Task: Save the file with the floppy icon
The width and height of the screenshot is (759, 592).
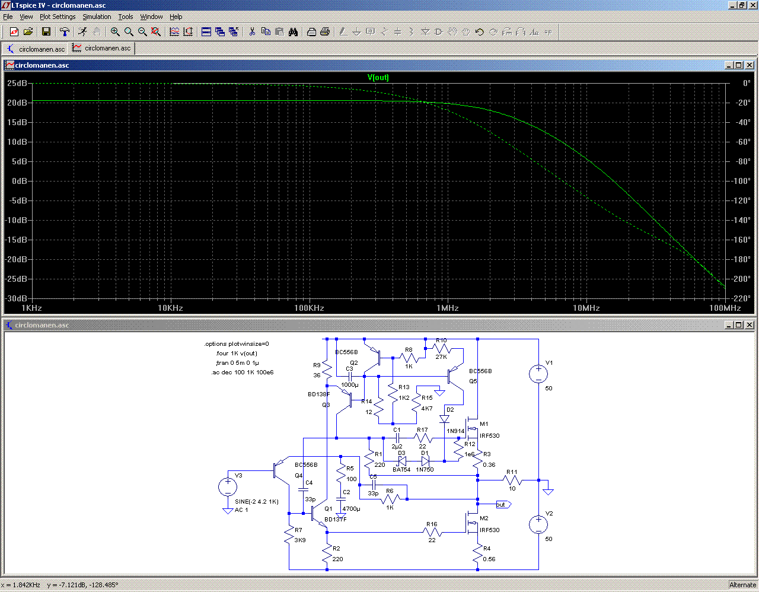Action: click(x=46, y=32)
